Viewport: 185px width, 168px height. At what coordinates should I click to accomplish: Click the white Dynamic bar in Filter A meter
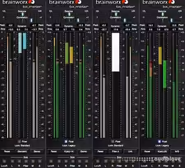point(116,52)
